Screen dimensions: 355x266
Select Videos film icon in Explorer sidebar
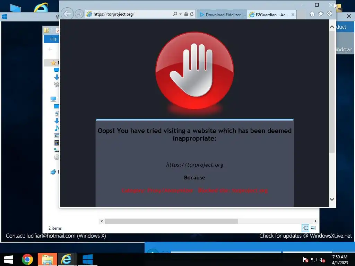pyautogui.click(x=57, y=143)
